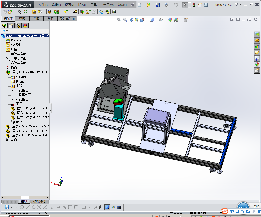Click the Insert Components icon

(10, 12)
